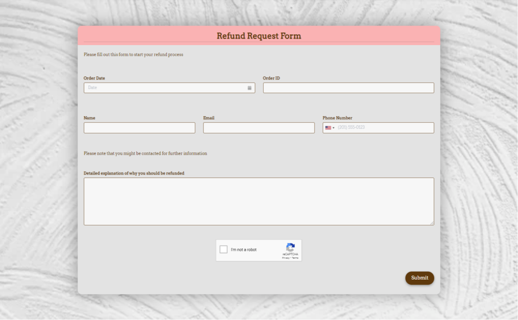Click the Order ID input field
Screen dimensions: 518x320
coord(349,88)
